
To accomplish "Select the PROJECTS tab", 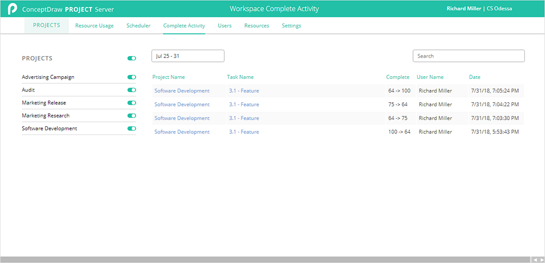I will click(46, 26).
